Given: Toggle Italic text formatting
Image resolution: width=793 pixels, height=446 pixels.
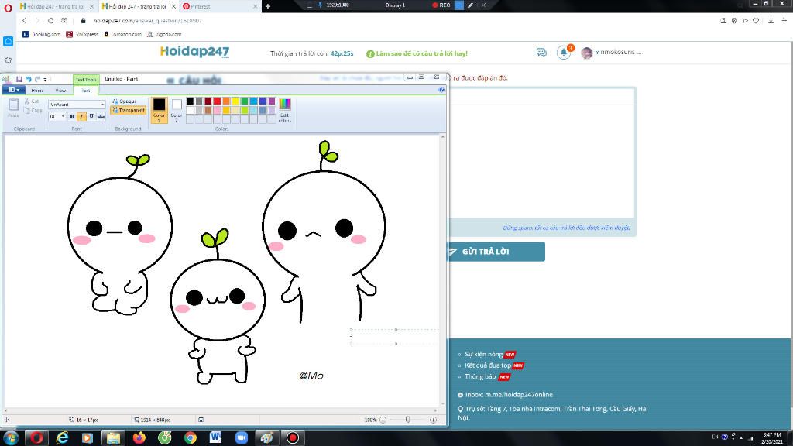Looking at the screenshot, I should 81,116.
